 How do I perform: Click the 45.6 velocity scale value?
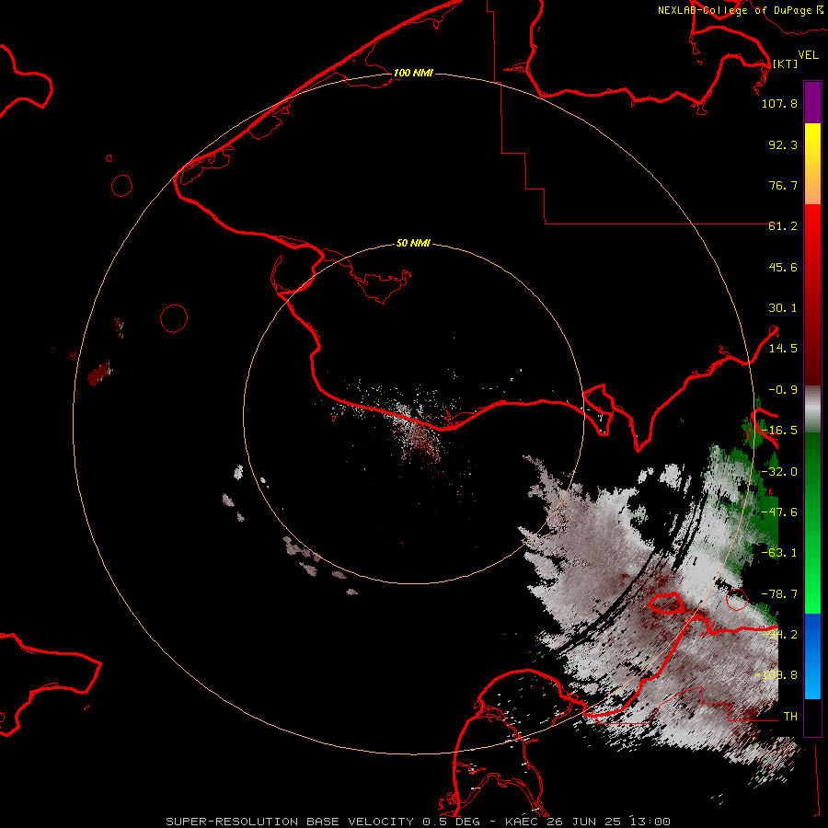[783, 267]
